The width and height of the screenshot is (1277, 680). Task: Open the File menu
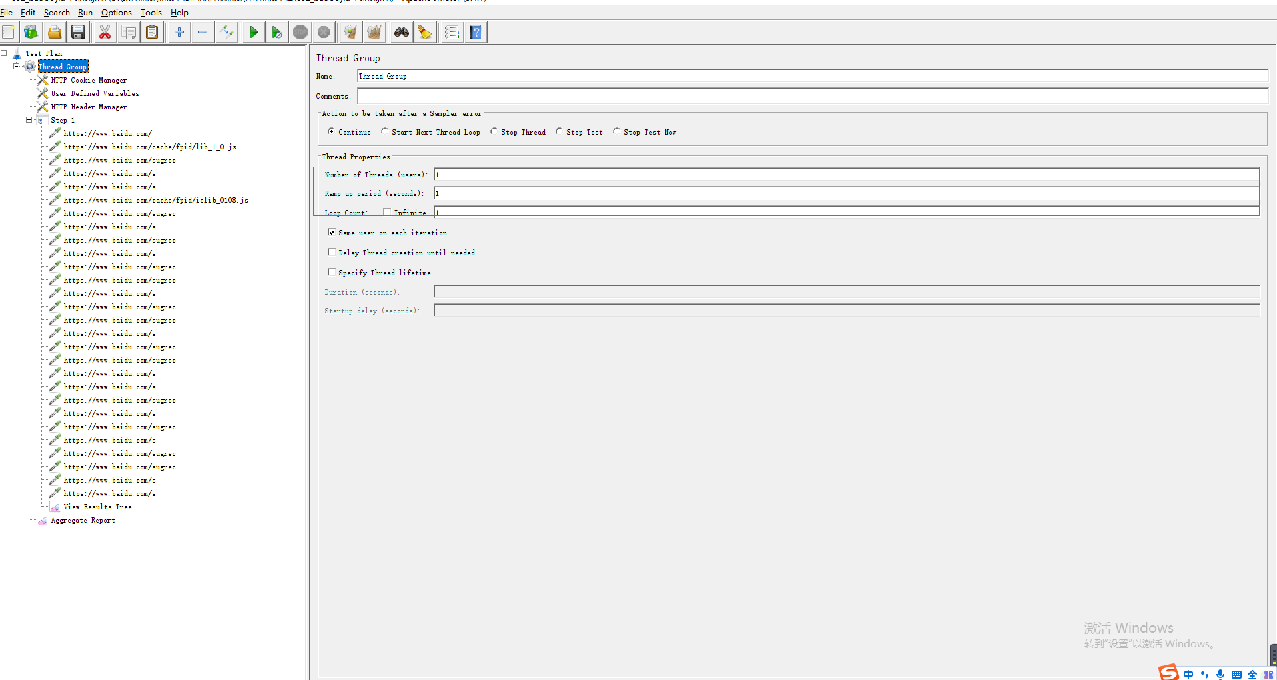pyautogui.click(x=7, y=12)
